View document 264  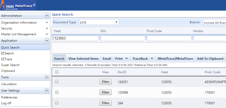click(105, 103)
